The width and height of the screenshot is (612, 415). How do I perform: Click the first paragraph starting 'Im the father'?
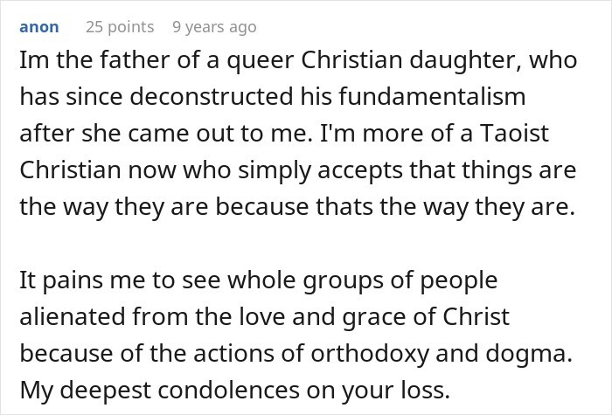(298, 134)
